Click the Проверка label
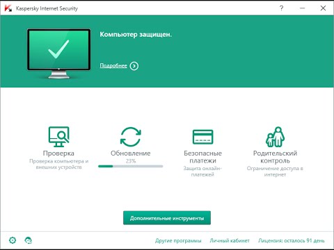Viewport: 334px width, 250px height. [58, 153]
